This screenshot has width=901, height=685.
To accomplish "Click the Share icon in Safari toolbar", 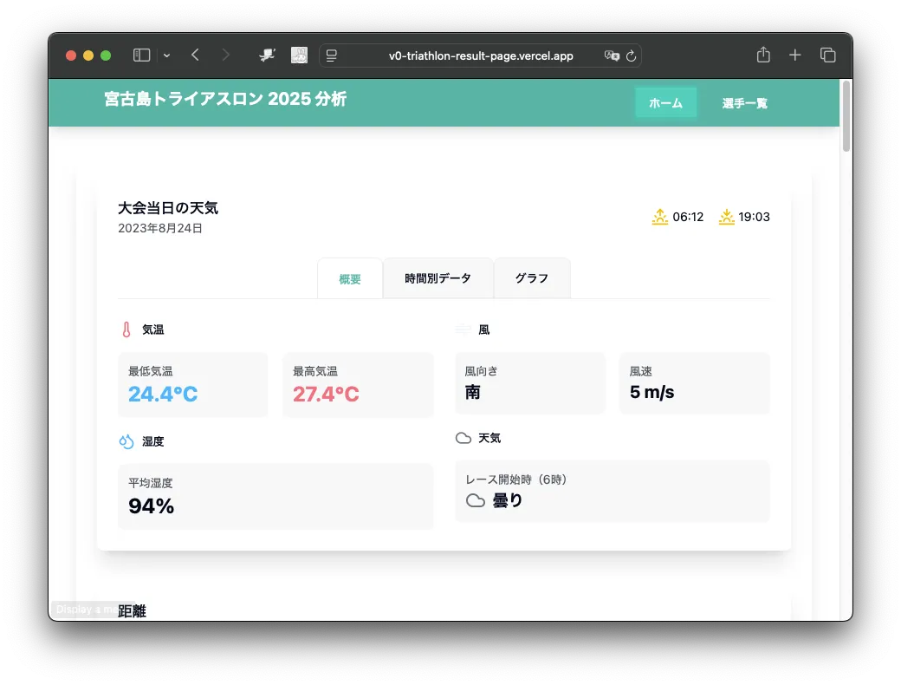I will (x=762, y=55).
